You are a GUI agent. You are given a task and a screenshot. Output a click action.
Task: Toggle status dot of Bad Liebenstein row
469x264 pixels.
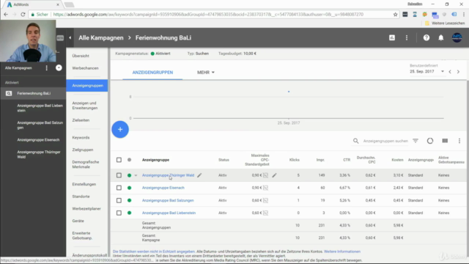(x=129, y=213)
